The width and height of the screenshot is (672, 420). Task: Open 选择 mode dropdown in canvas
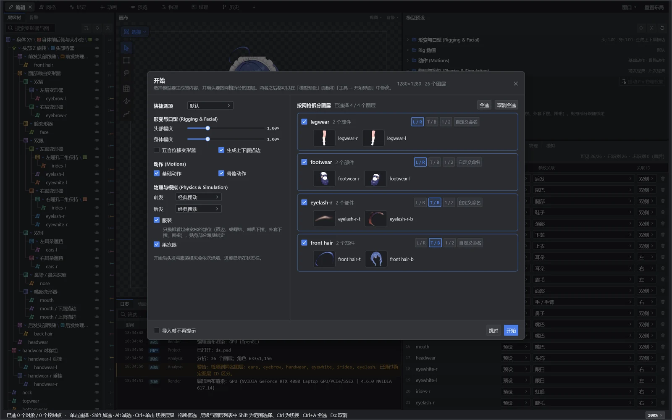tap(135, 32)
